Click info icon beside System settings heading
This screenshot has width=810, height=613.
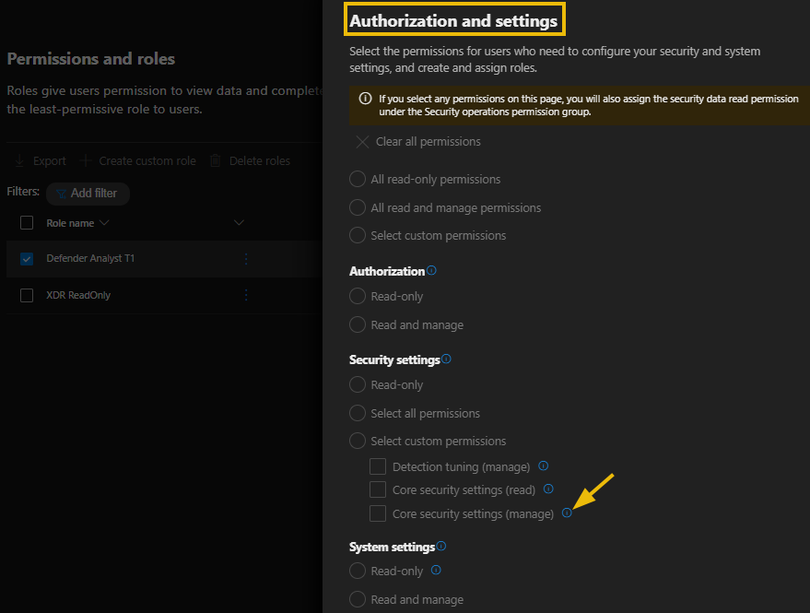[441, 547]
